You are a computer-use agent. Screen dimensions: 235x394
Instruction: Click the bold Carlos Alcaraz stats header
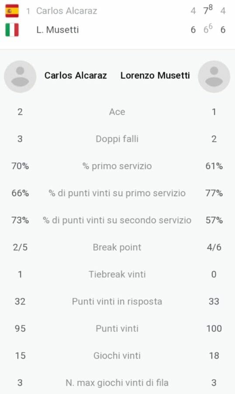tap(76, 75)
